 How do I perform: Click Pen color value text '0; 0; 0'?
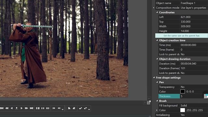click(190, 92)
